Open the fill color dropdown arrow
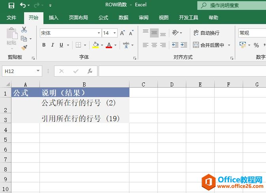 click(102, 45)
